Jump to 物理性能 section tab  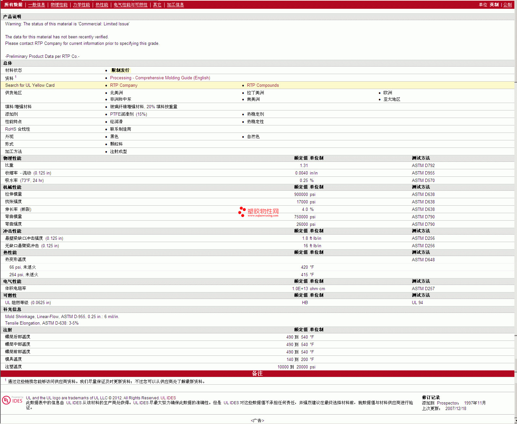(x=59, y=5)
